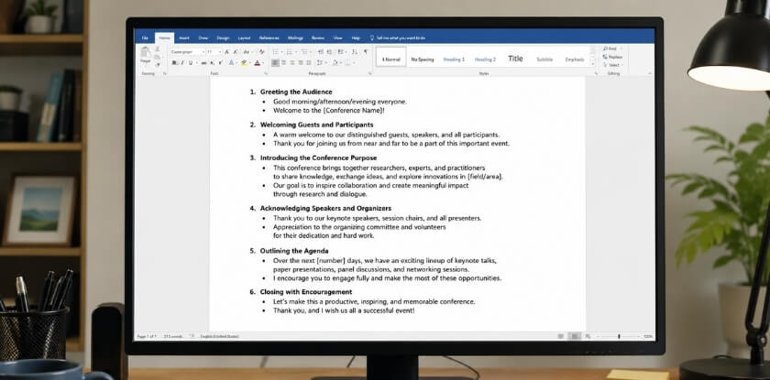The width and height of the screenshot is (770, 380).
Task: Apply the Title style
Action: tap(515, 59)
